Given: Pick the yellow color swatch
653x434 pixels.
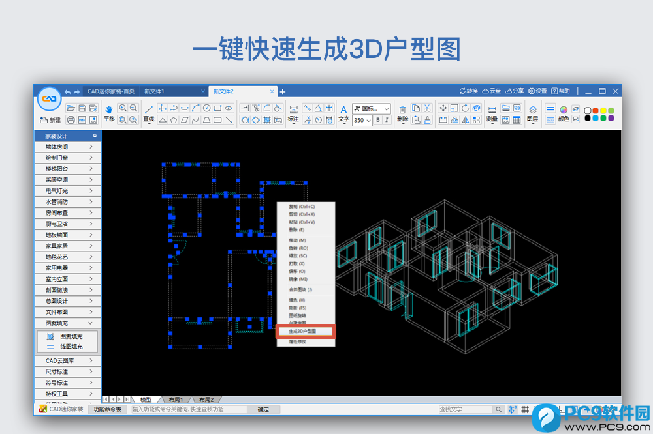Looking at the screenshot, I should click(x=603, y=111).
